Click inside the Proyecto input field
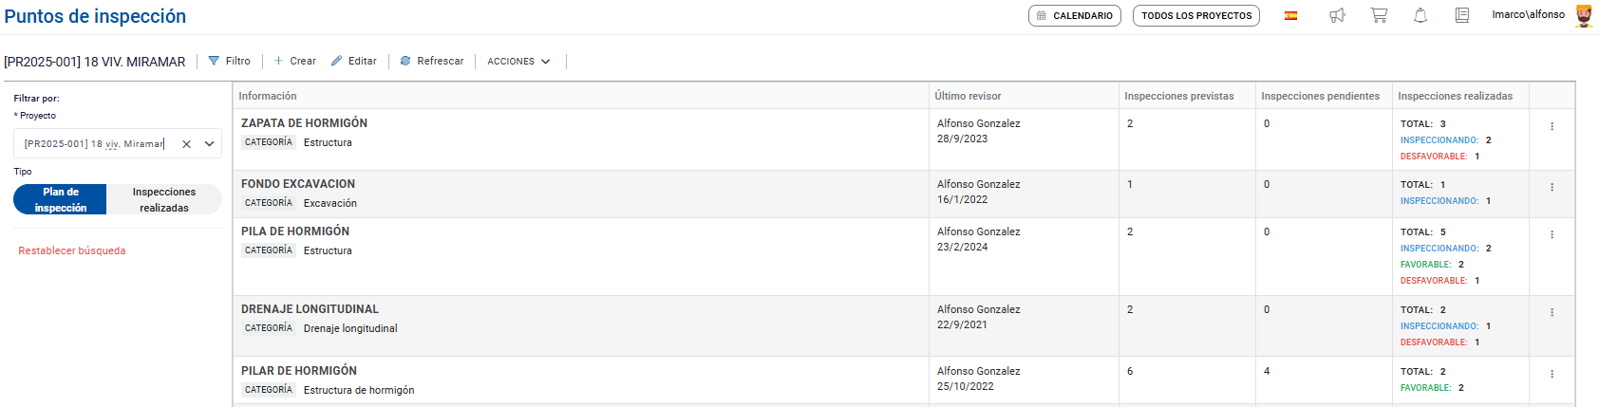Screen dimensions: 1599x407 click(x=95, y=144)
